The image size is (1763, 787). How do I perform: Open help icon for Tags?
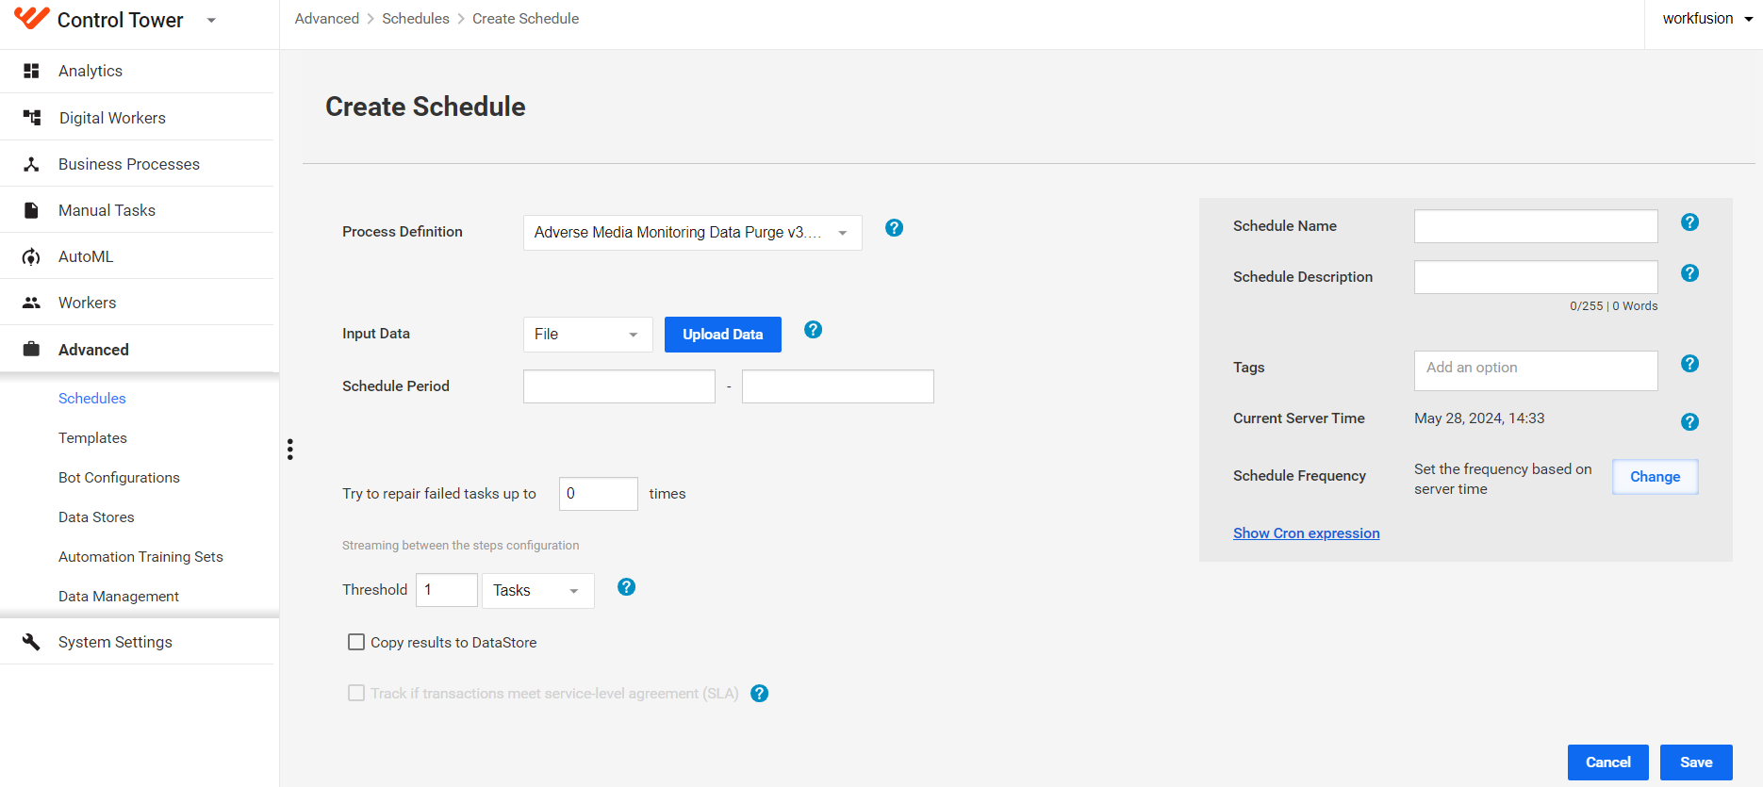(x=1690, y=364)
